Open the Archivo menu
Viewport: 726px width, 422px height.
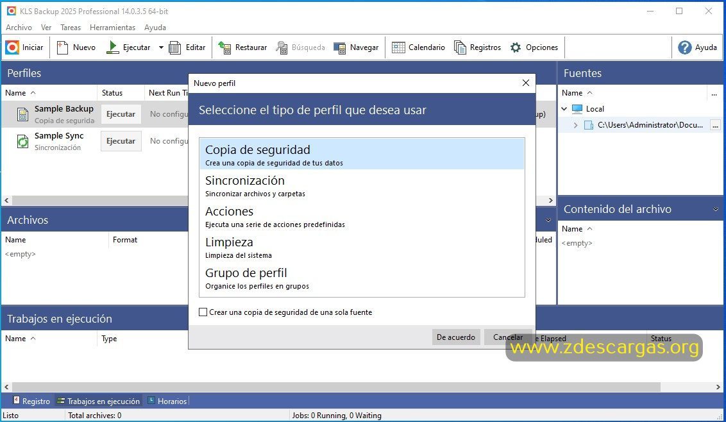point(19,28)
